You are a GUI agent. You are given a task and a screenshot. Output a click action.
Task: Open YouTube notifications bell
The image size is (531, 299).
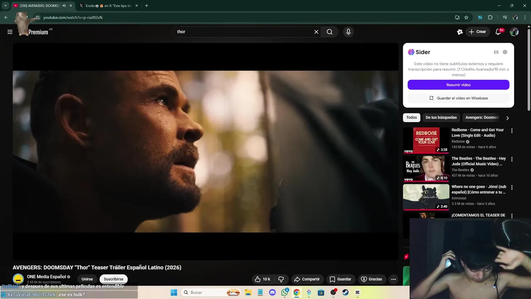(499, 32)
